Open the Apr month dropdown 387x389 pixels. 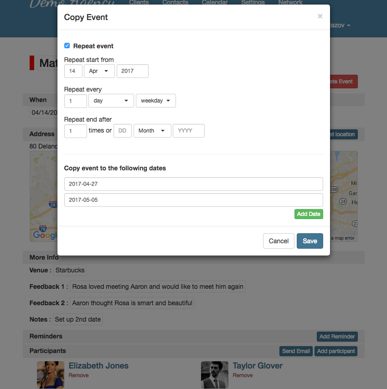pyautogui.click(x=99, y=71)
